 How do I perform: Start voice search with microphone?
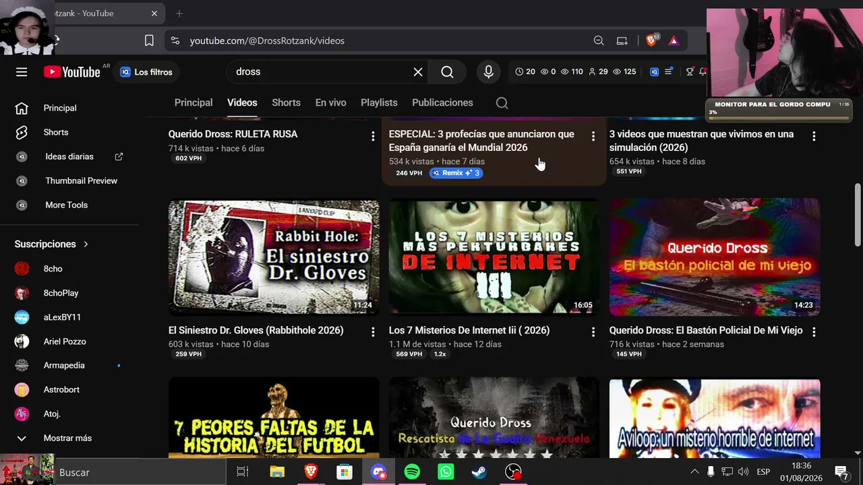pyautogui.click(x=489, y=72)
